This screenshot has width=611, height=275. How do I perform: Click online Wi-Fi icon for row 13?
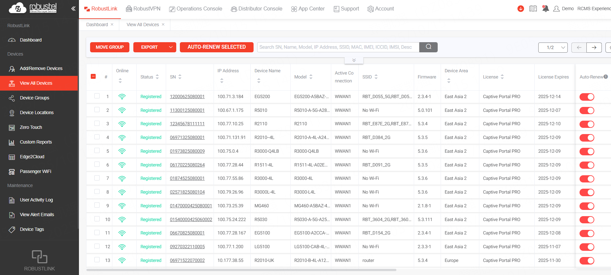tap(122, 261)
